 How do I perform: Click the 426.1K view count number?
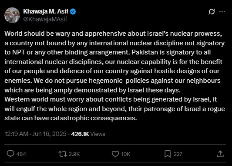pyautogui.click(x=80, y=134)
